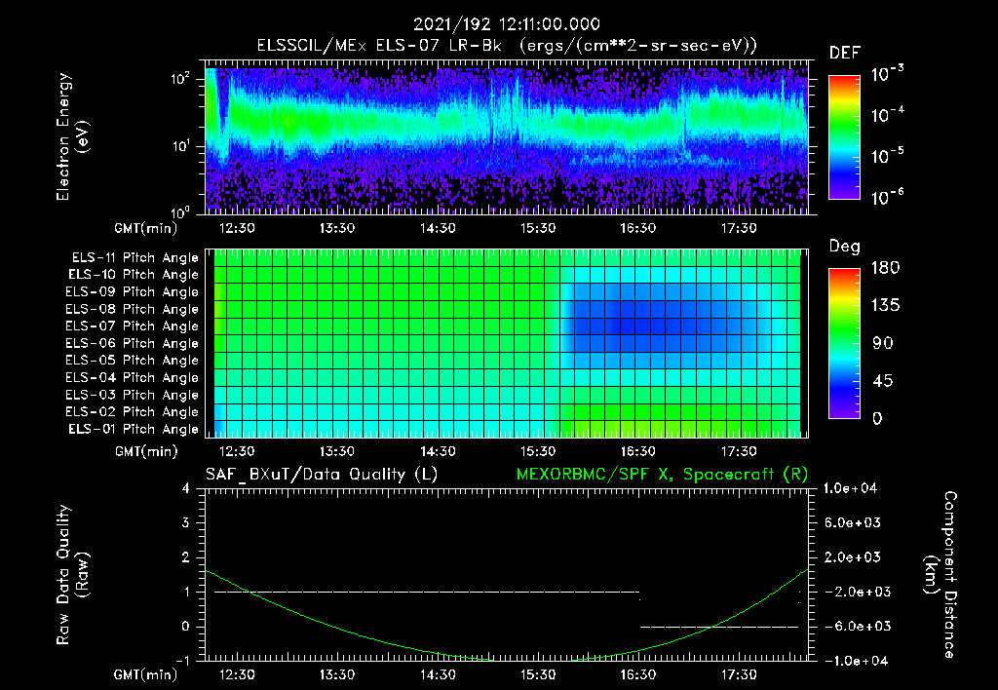Click the 15:30 tick under bottom plot
This screenshot has width=998, height=690.
click(x=538, y=674)
